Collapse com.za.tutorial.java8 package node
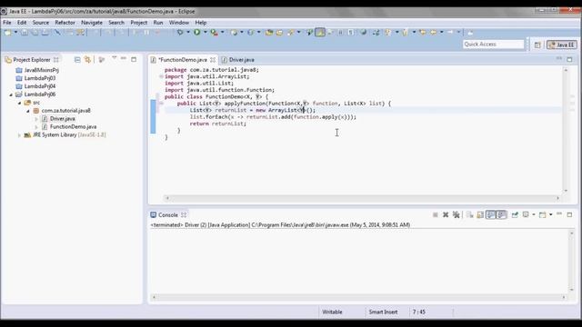 [x=28, y=111]
